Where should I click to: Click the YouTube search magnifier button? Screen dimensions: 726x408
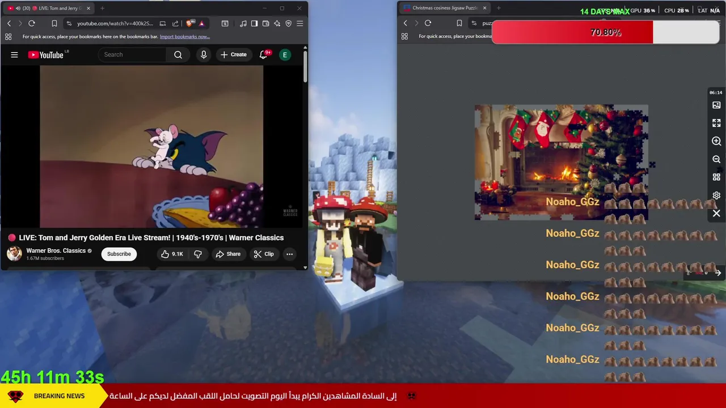(178, 55)
